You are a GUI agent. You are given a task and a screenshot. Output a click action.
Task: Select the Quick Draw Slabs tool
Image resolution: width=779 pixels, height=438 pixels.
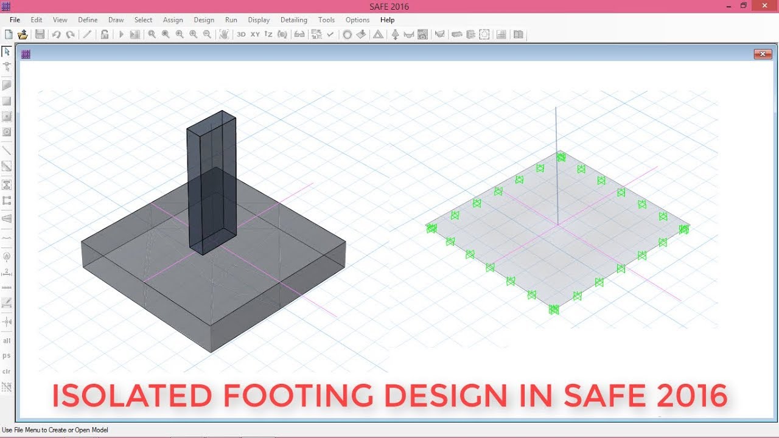tap(7, 116)
